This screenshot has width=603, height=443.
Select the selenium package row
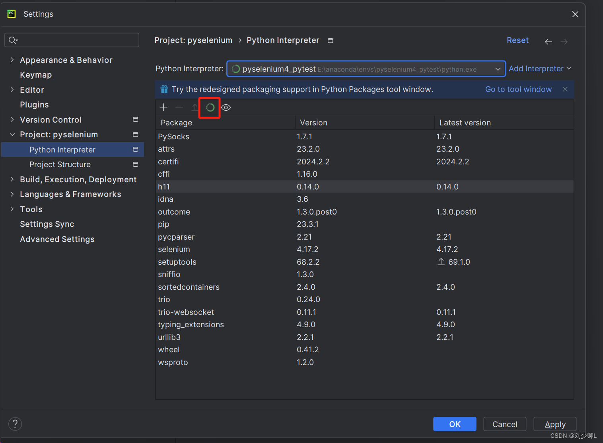365,249
